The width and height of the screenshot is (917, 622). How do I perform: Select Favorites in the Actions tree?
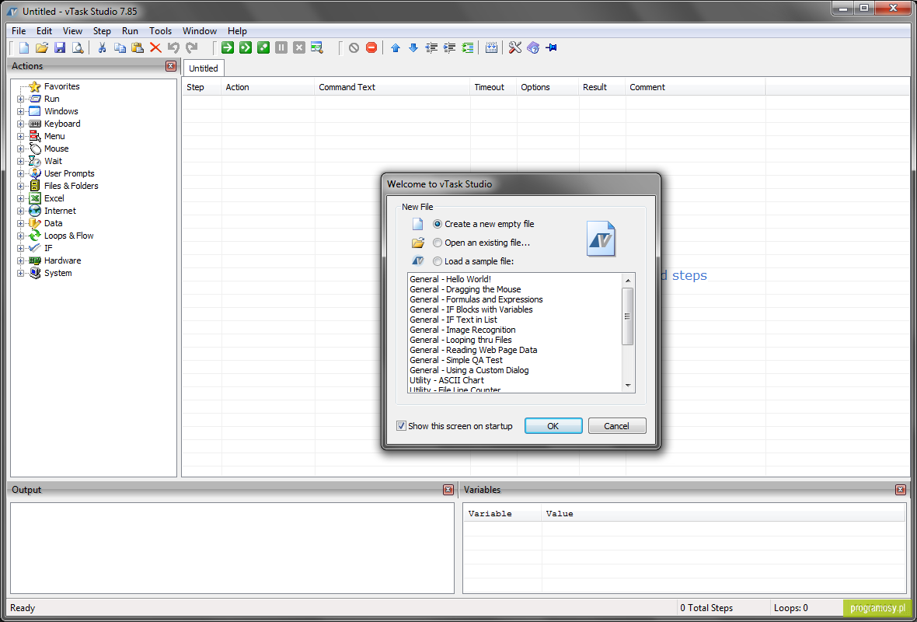(62, 86)
